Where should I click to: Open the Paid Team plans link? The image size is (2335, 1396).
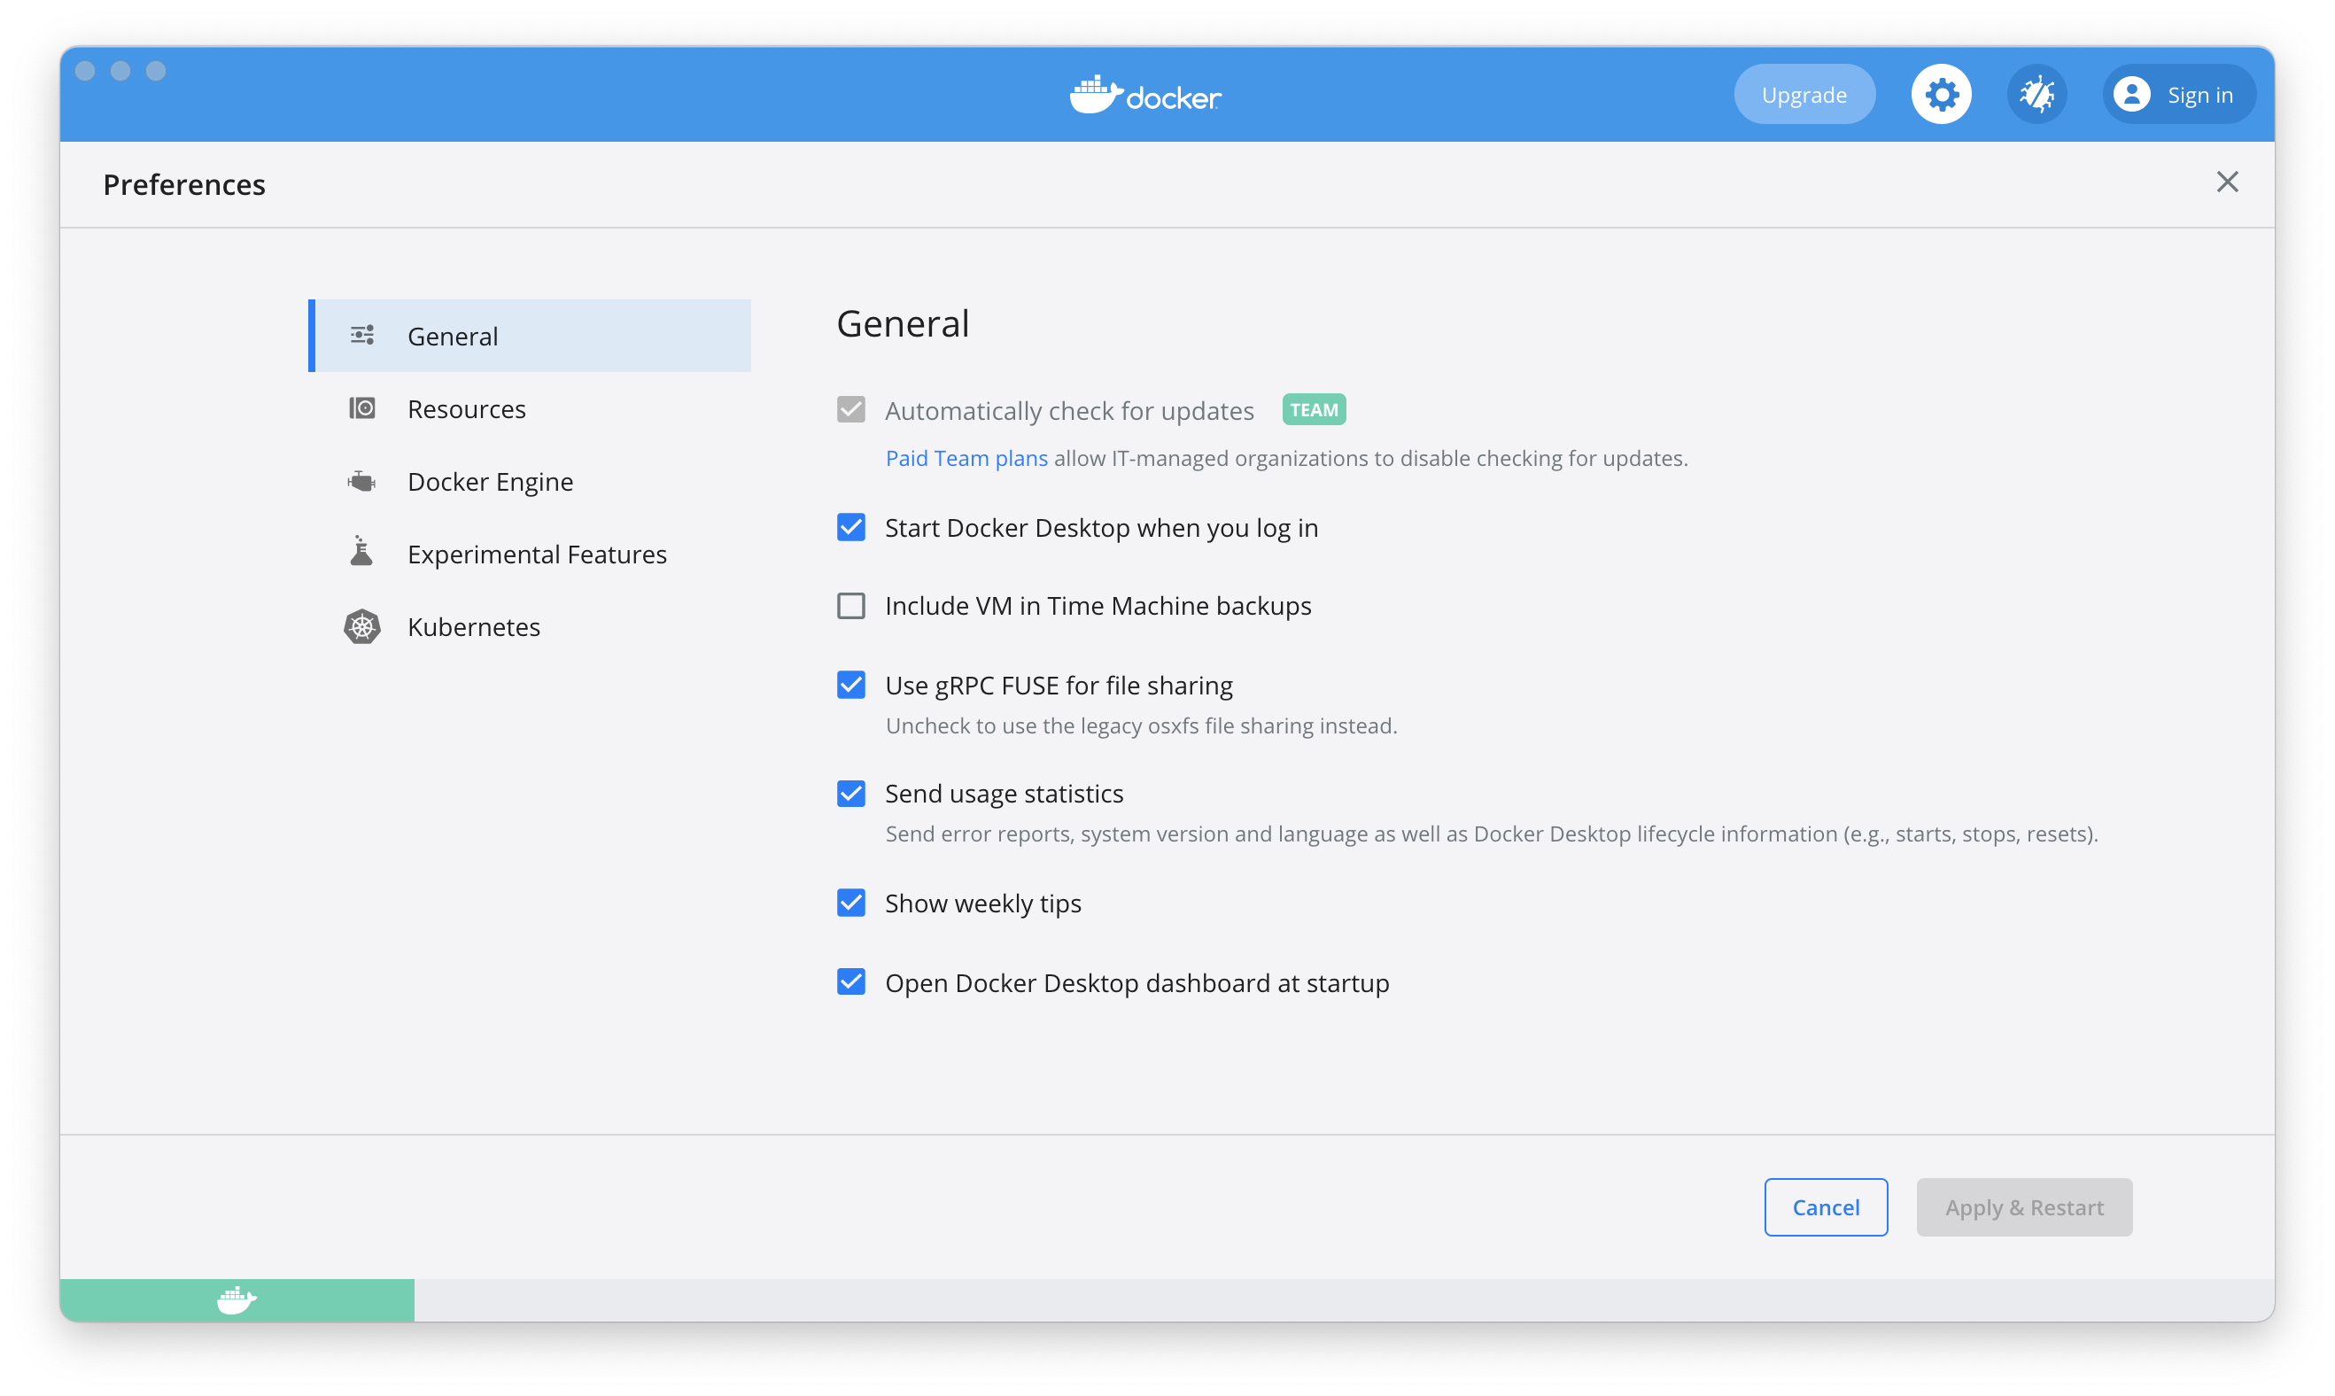(x=966, y=458)
